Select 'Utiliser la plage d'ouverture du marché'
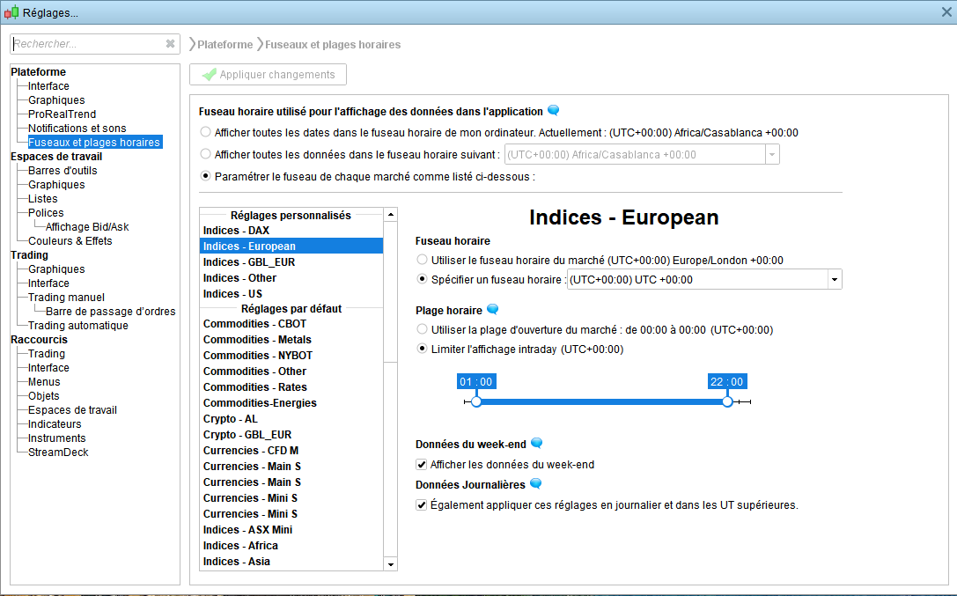 [422, 328]
